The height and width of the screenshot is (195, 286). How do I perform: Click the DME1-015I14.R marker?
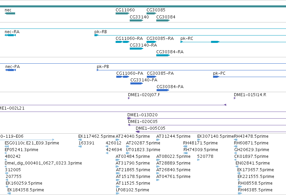click(x=235, y=98)
